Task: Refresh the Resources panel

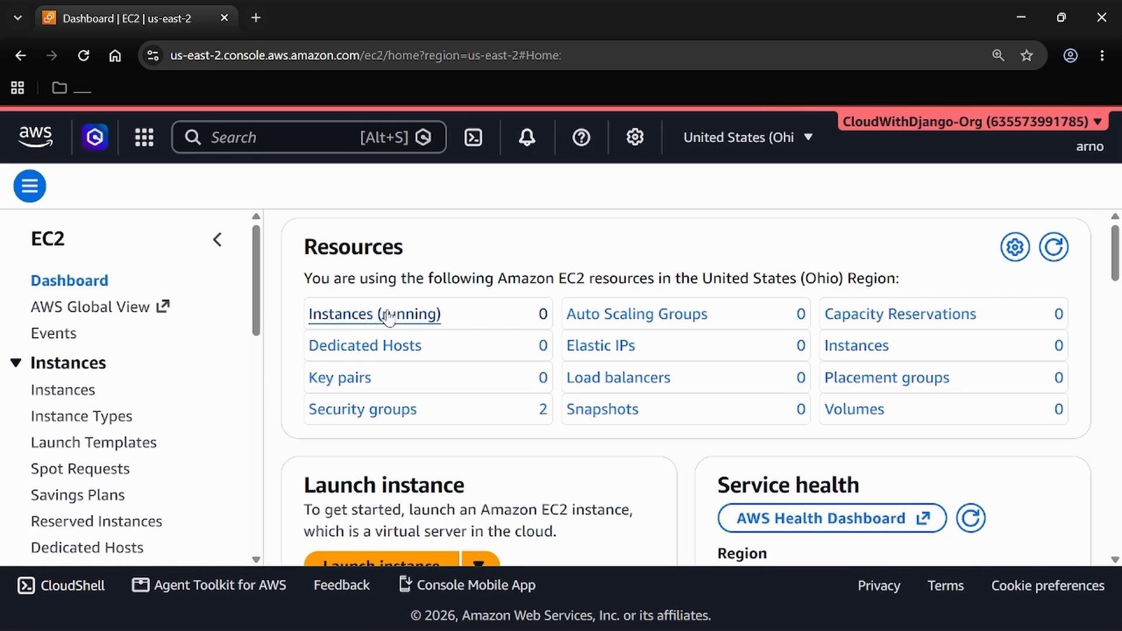Action: [x=1054, y=247]
